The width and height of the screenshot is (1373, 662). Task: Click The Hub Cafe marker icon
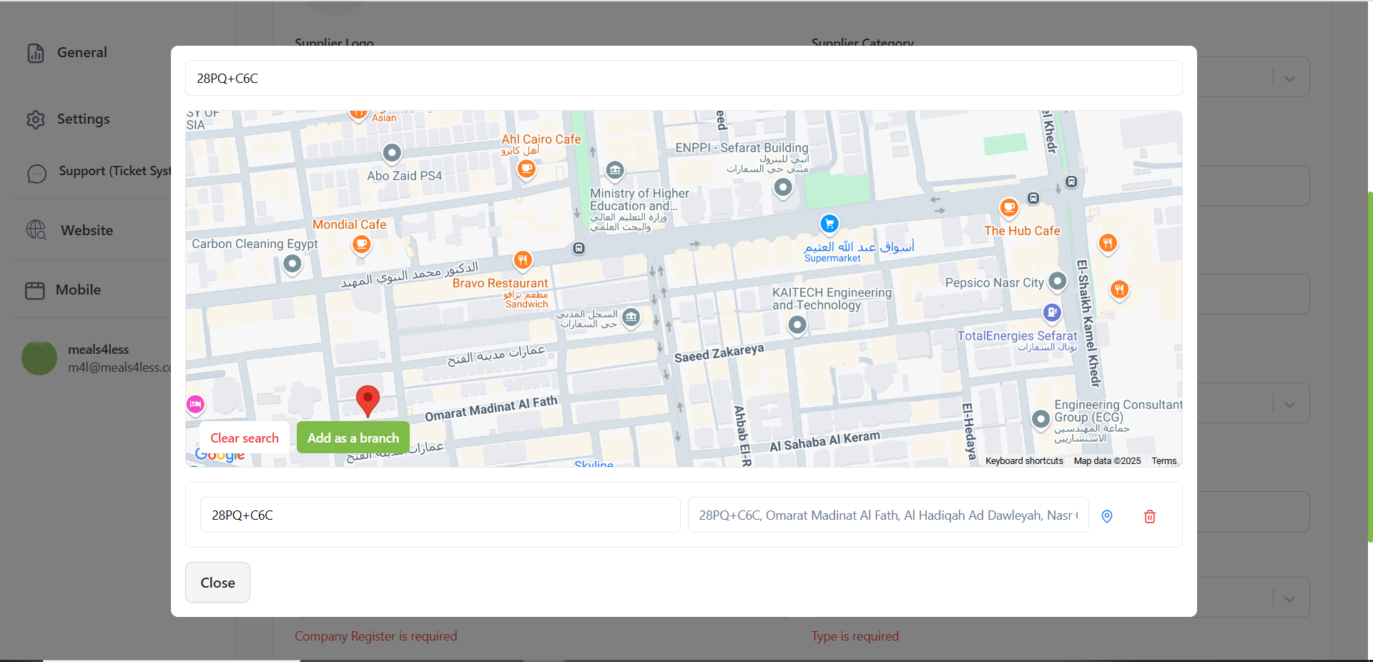(x=1009, y=208)
